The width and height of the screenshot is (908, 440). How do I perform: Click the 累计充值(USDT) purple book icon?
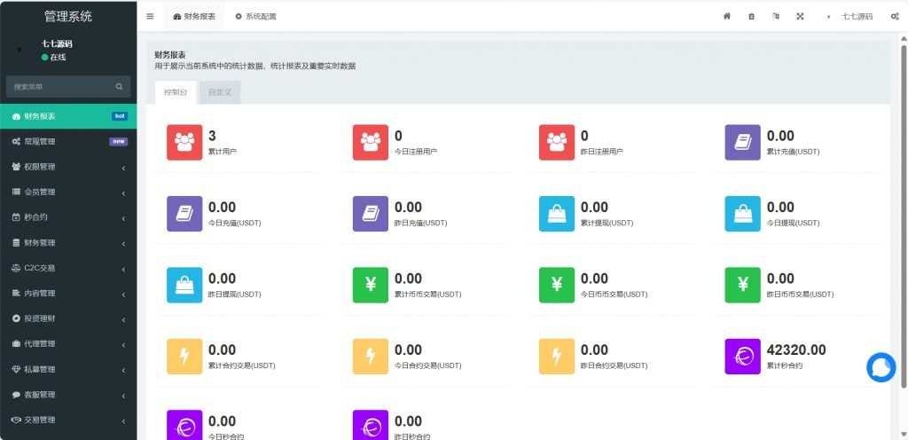pyautogui.click(x=743, y=143)
